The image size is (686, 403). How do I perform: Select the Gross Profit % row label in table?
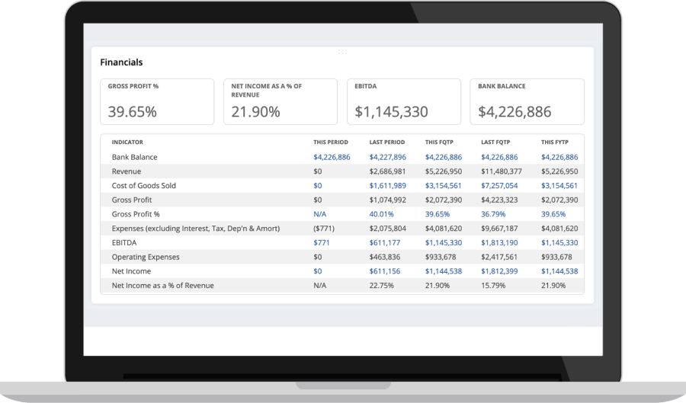click(136, 214)
